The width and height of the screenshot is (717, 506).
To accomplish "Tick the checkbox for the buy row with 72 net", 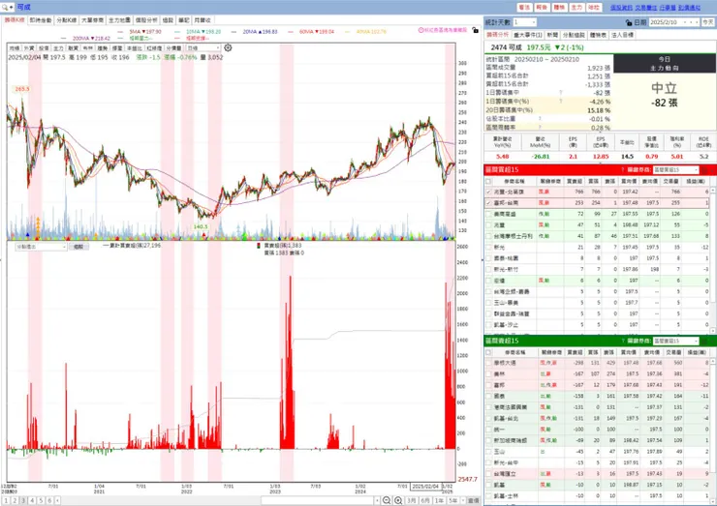I will [x=488, y=214].
